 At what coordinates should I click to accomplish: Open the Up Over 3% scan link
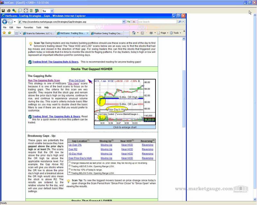click(75, 145)
